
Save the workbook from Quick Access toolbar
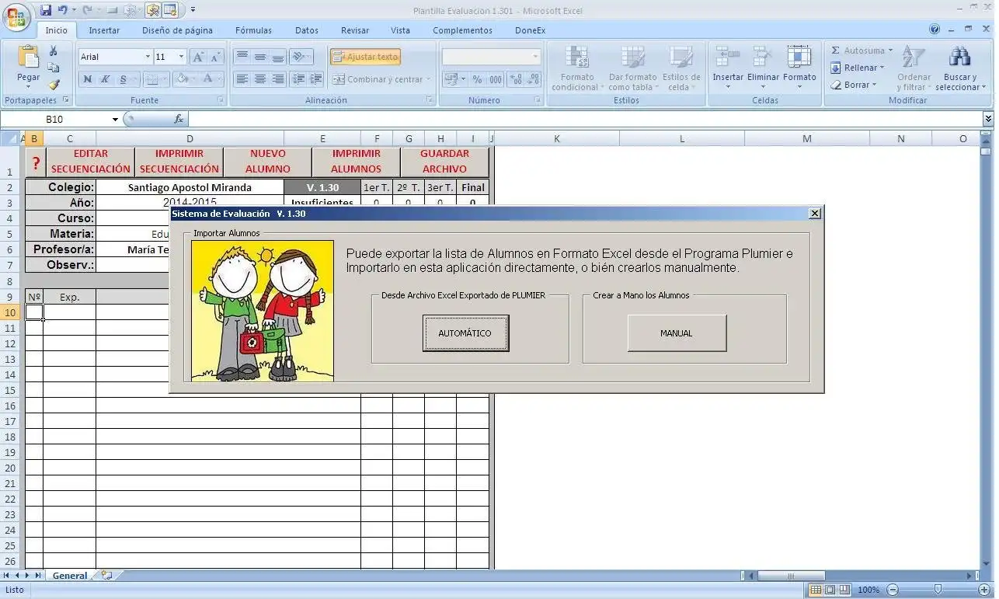coord(46,10)
